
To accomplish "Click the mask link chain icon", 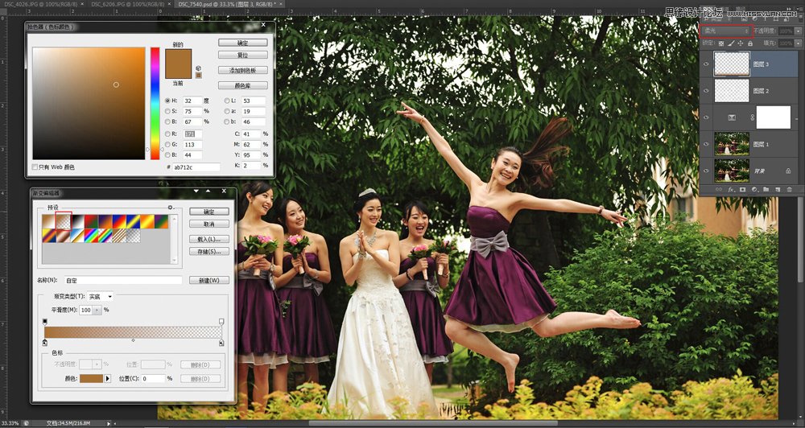I will [x=753, y=117].
